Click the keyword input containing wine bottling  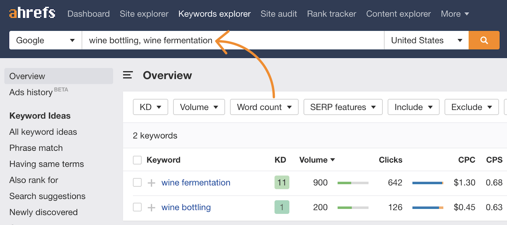pos(233,40)
